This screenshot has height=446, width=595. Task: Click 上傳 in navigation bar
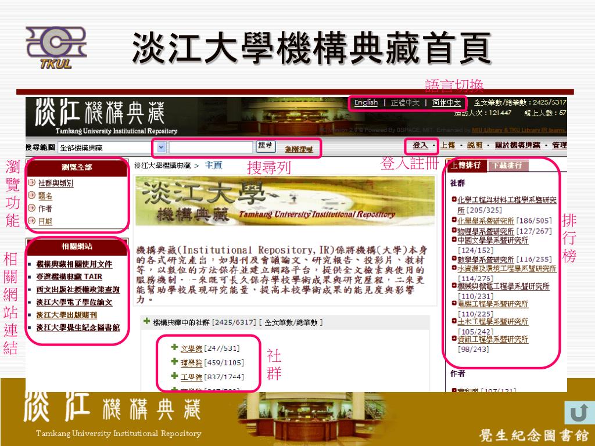[x=448, y=145]
